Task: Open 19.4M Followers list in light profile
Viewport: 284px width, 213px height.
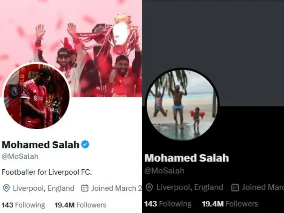Action: 81,205
